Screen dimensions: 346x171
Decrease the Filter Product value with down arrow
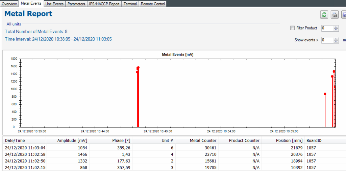click(x=336, y=30)
